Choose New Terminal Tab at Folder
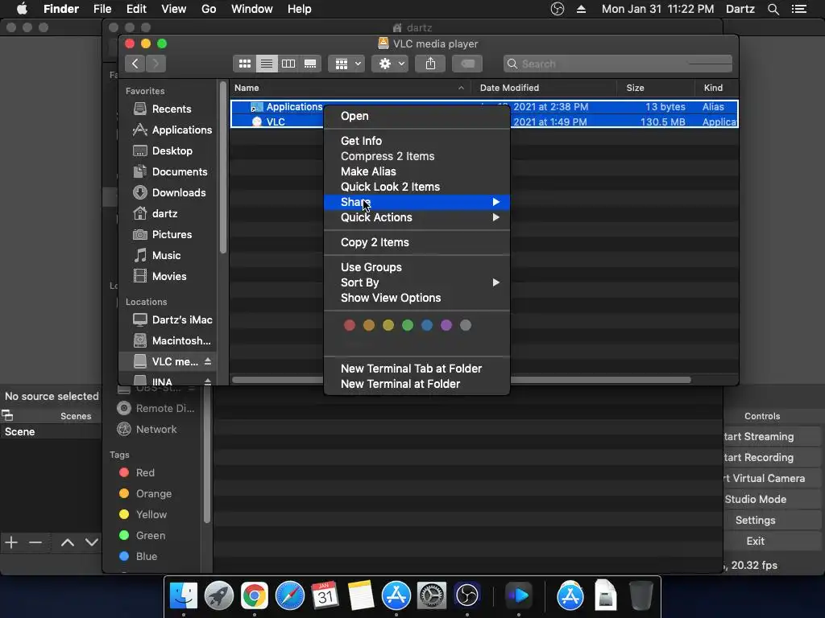This screenshot has width=825, height=618. [417, 369]
